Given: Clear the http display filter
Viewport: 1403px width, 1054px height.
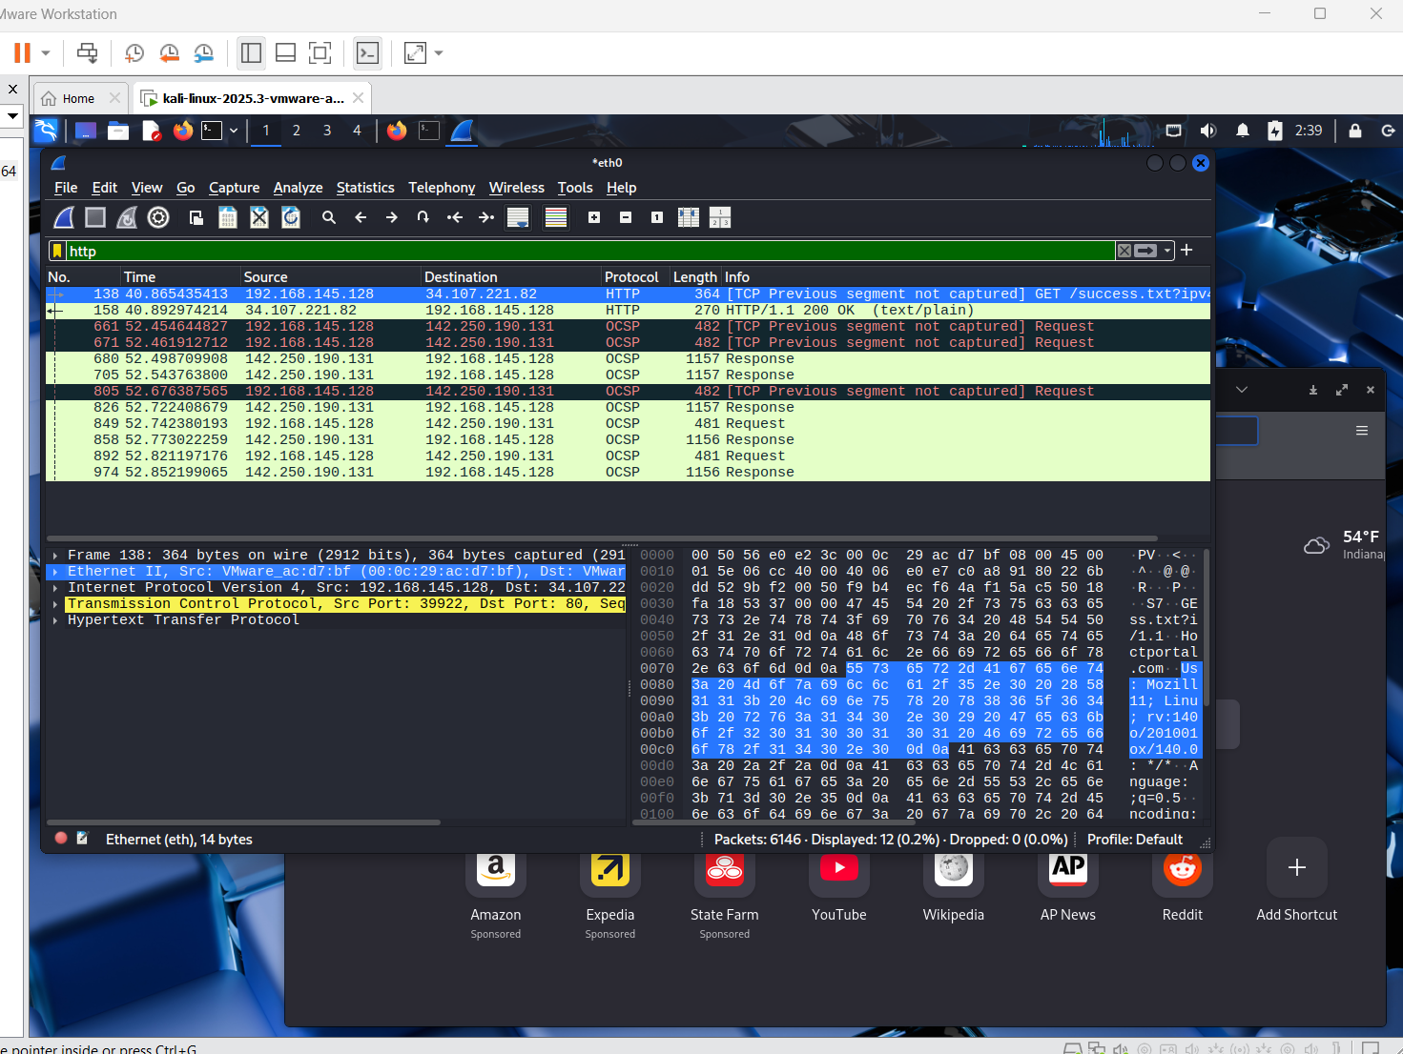Looking at the screenshot, I should click(x=1124, y=251).
